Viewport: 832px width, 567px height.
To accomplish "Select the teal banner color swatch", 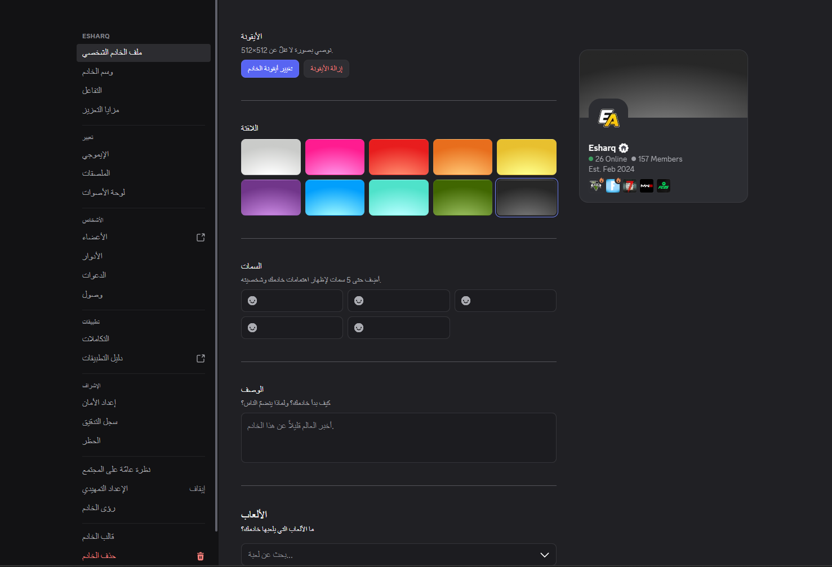I will [399, 198].
